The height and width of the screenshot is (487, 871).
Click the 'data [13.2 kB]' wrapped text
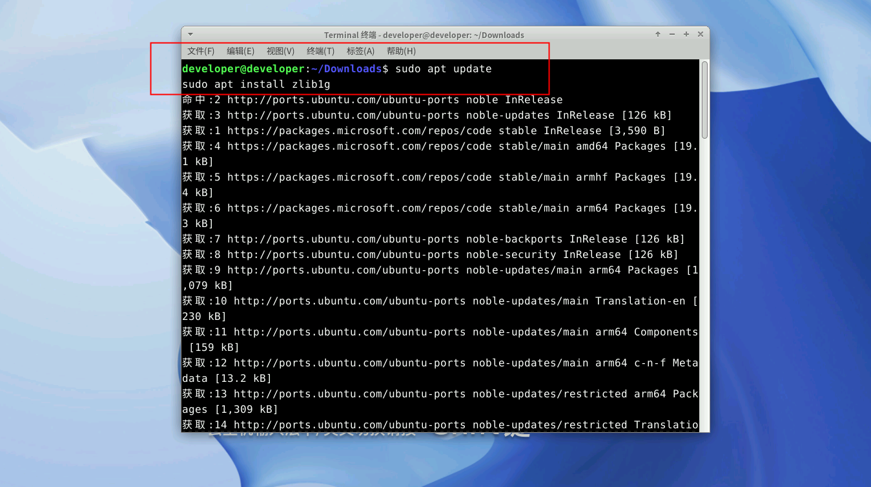tap(227, 378)
